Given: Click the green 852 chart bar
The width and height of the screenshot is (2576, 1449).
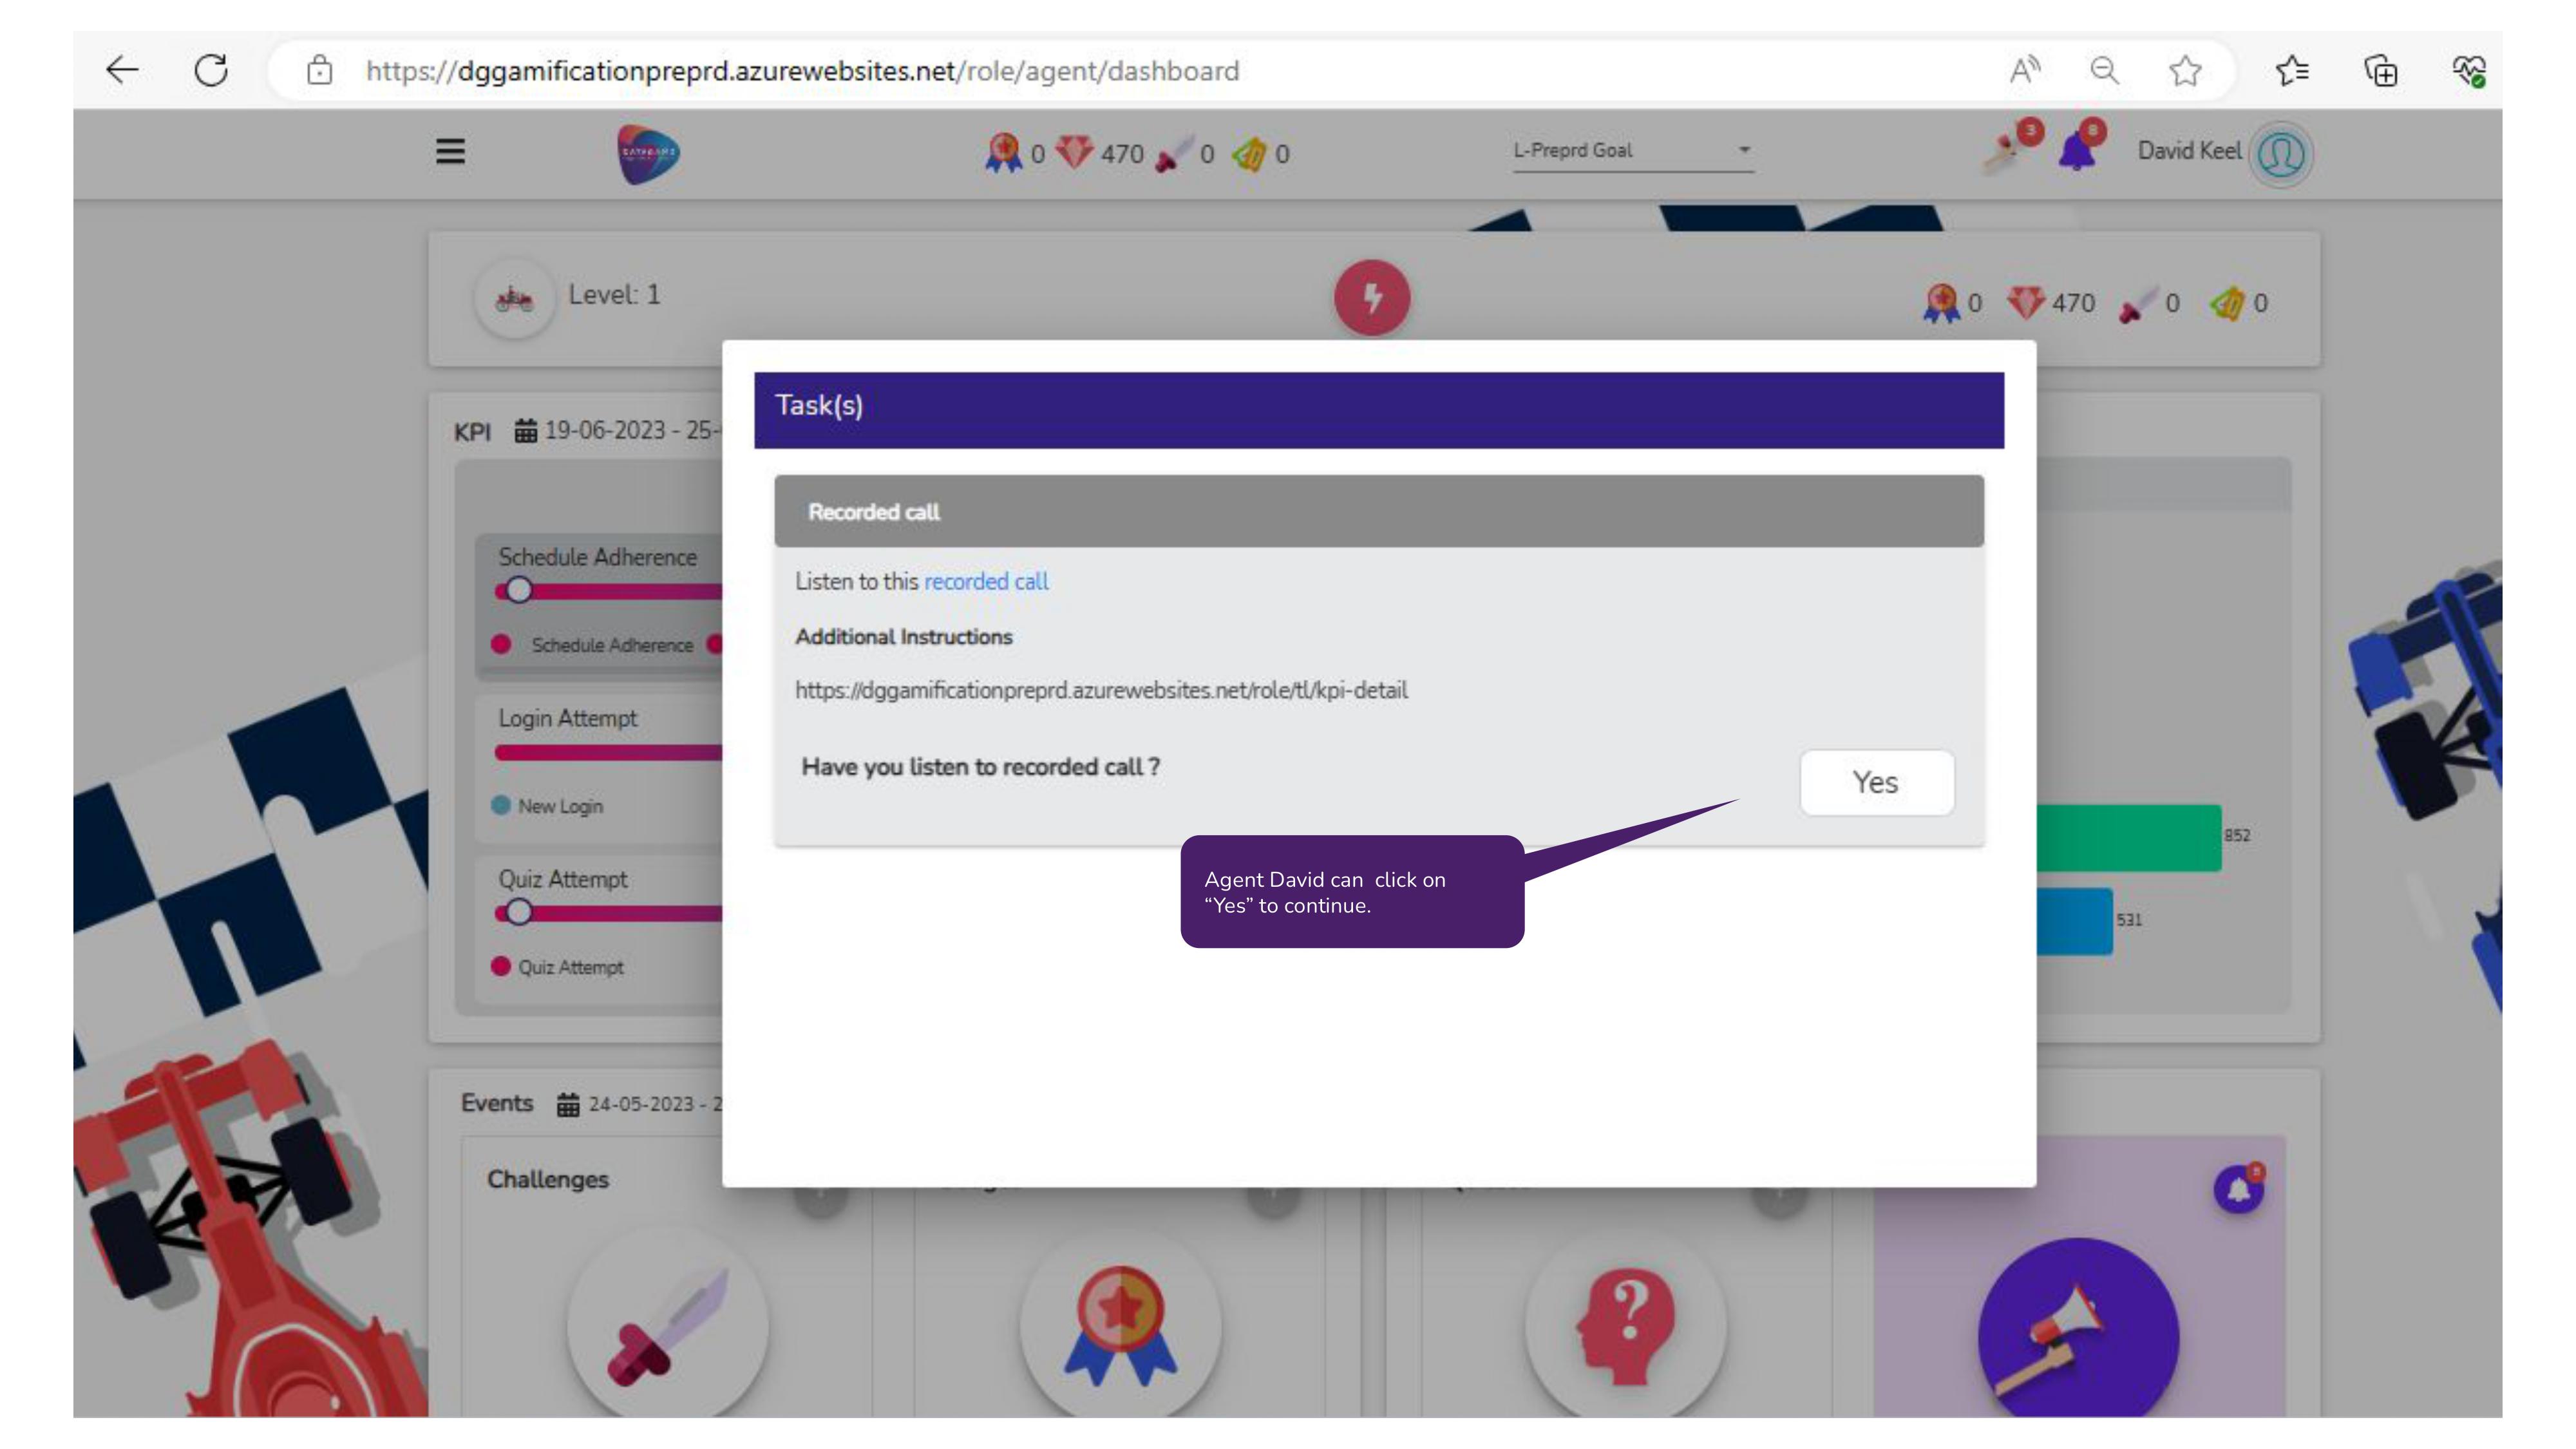Looking at the screenshot, I should pyautogui.click(x=2129, y=837).
